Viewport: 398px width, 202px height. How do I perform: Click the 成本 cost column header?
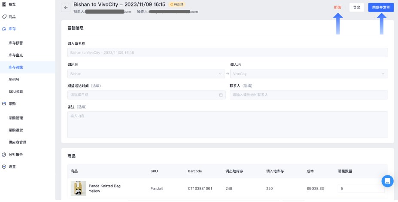[x=310, y=171]
